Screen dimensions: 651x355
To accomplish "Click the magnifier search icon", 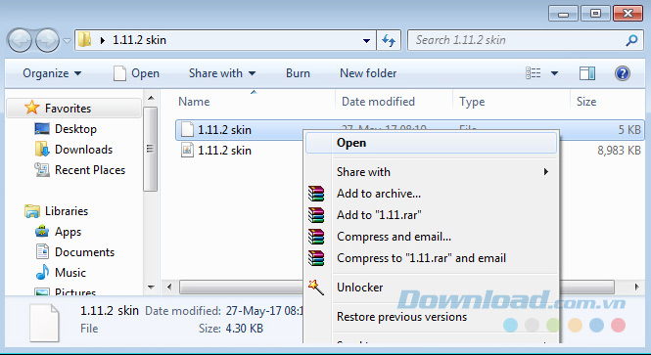I will (631, 40).
